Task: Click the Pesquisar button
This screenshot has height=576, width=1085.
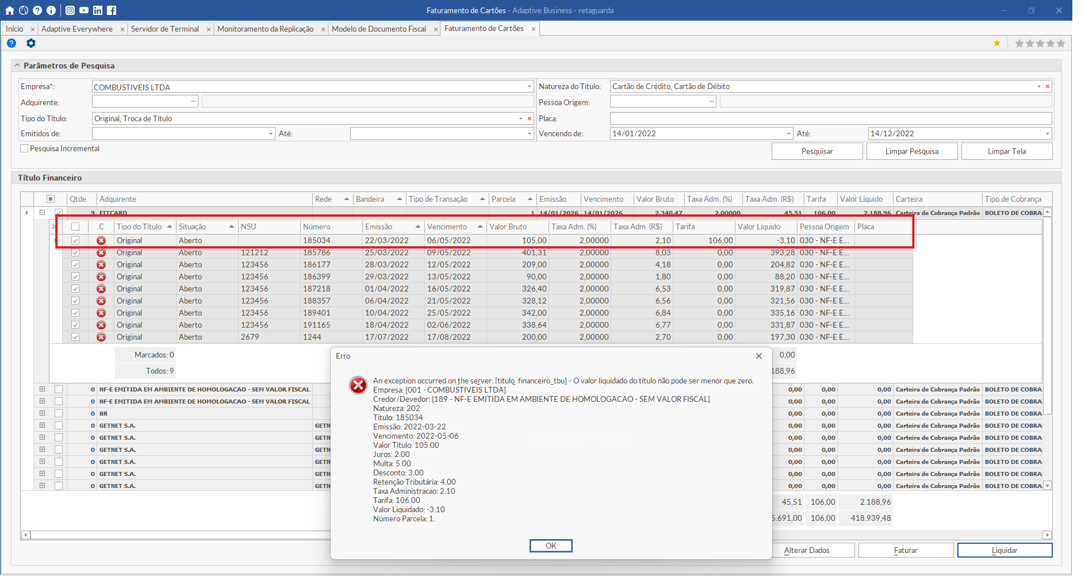Action: 816,151
